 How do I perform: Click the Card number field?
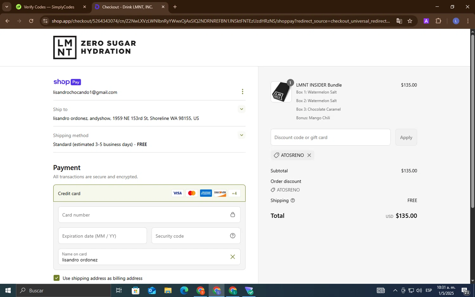[x=149, y=215]
